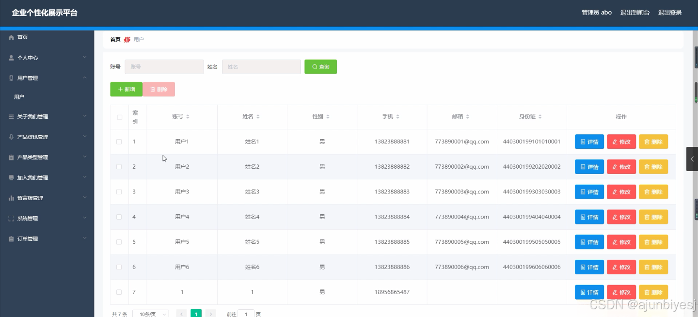Sort the 性别 column
This screenshot has width=698, height=317.
[328, 117]
